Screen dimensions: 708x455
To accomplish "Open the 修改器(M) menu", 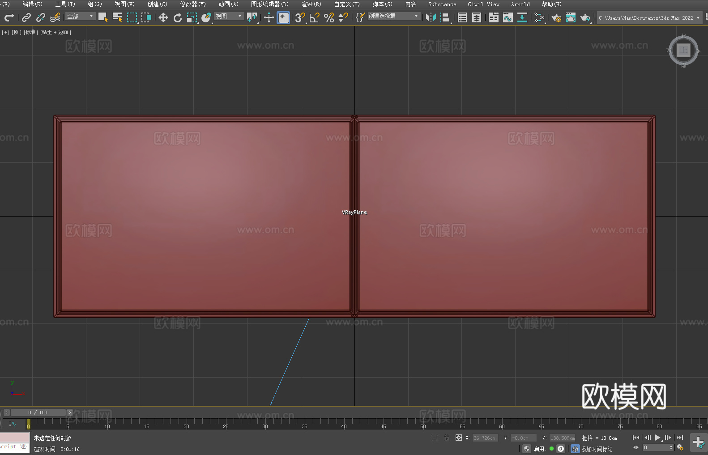I will tap(193, 4).
